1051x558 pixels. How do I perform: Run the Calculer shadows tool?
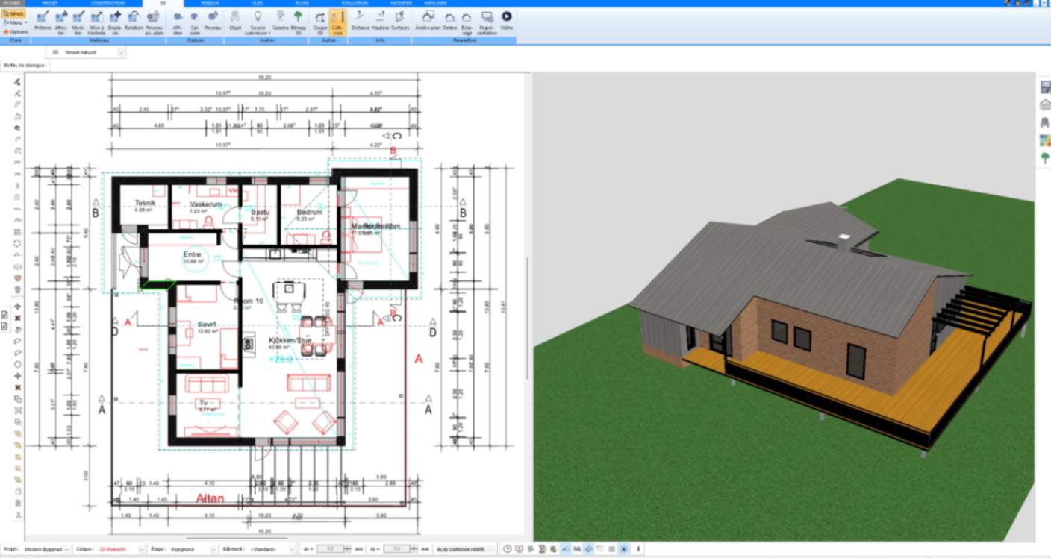click(x=195, y=22)
